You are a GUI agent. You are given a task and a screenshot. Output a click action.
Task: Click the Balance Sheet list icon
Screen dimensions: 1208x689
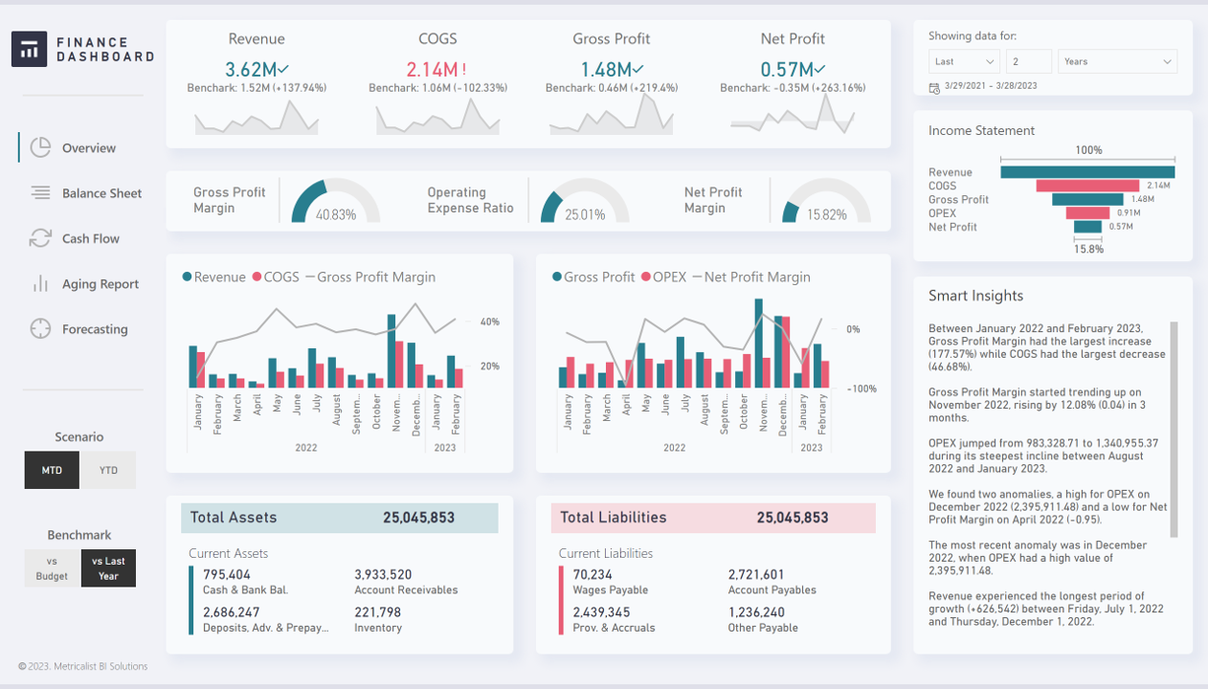click(40, 193)
